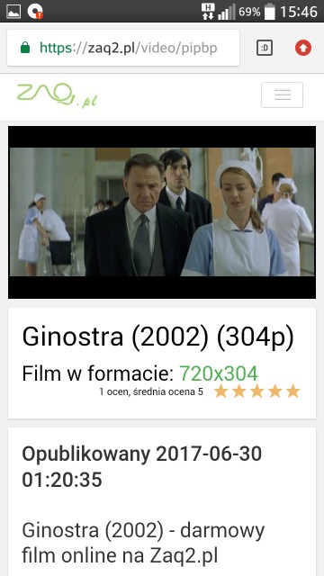Open the browser tab switcher icon
The width and height of the screenshot is (324, 576).
[265, 48]
